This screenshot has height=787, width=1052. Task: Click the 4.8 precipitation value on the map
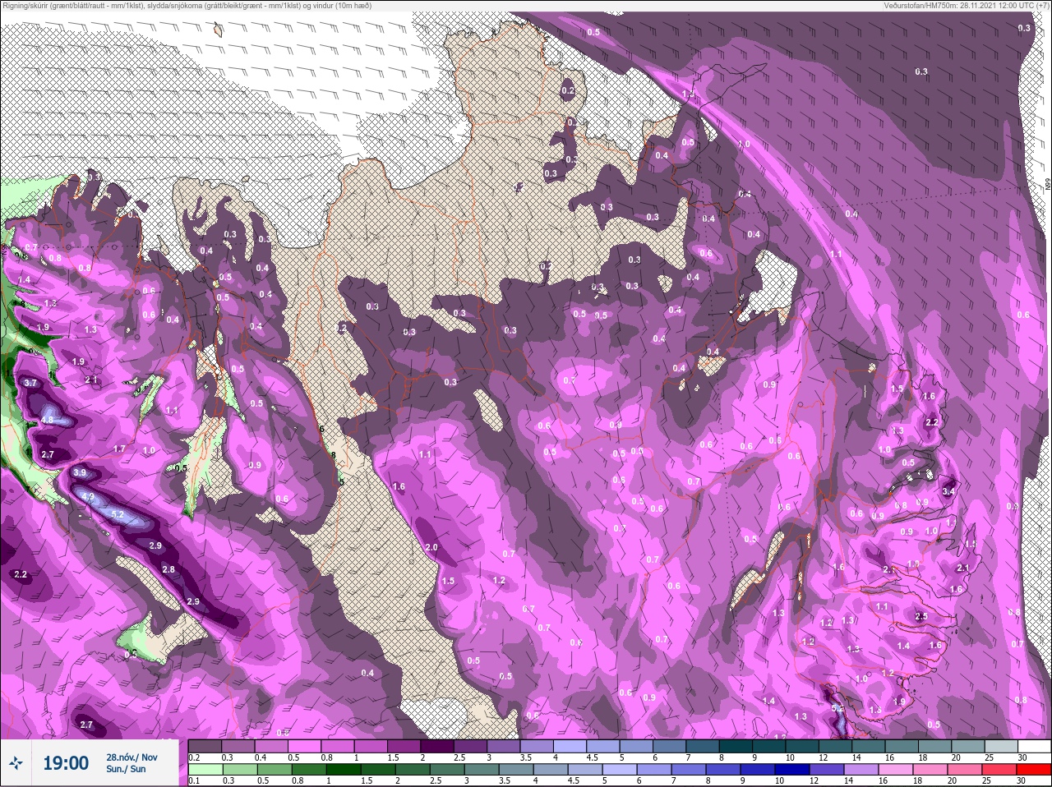(48, 420)
